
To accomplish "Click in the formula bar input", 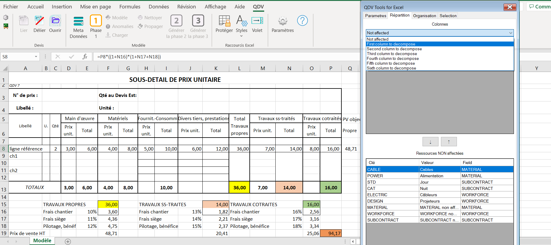I will point(226,57).
